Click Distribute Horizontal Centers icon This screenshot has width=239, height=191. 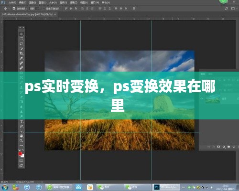pyautogui.click(x=121, y=9)
